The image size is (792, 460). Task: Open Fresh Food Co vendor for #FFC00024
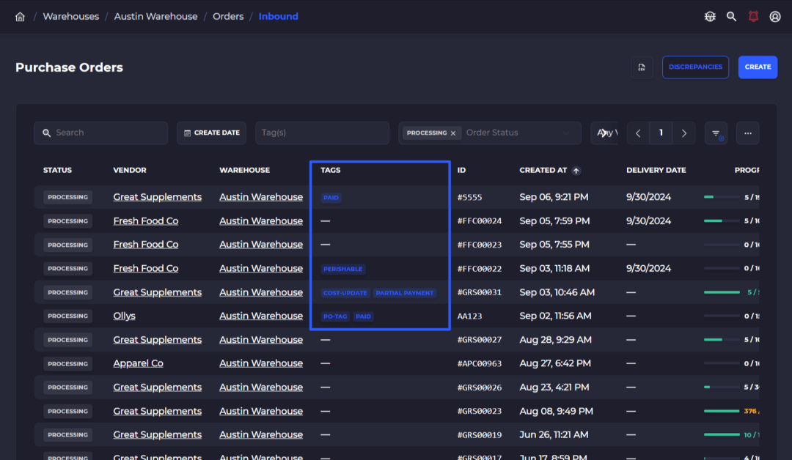[x=145, y=221]
